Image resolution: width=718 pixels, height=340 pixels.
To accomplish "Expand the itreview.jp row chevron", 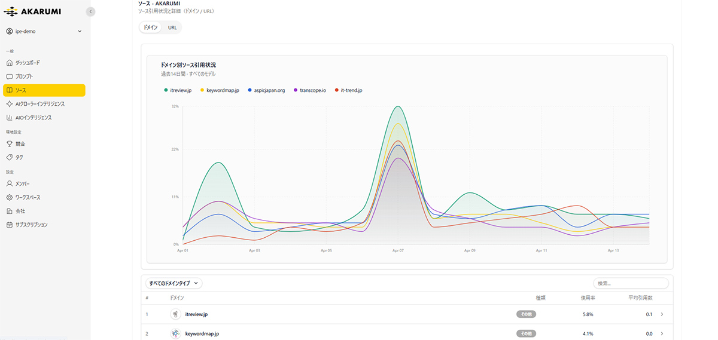I will (662, 314).
